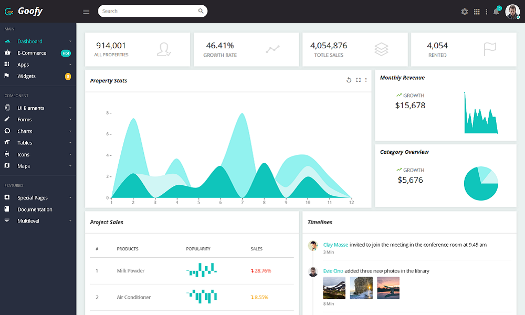Expand the UI Elements submenu

(70, 108)
